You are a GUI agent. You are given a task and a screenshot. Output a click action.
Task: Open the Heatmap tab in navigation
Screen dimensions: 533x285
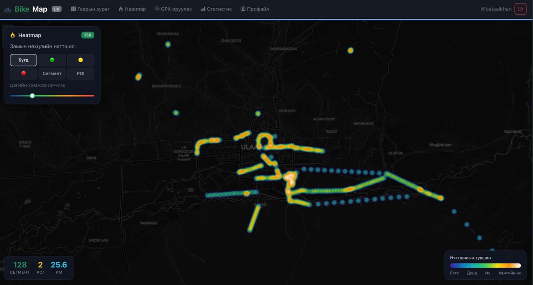132,9
